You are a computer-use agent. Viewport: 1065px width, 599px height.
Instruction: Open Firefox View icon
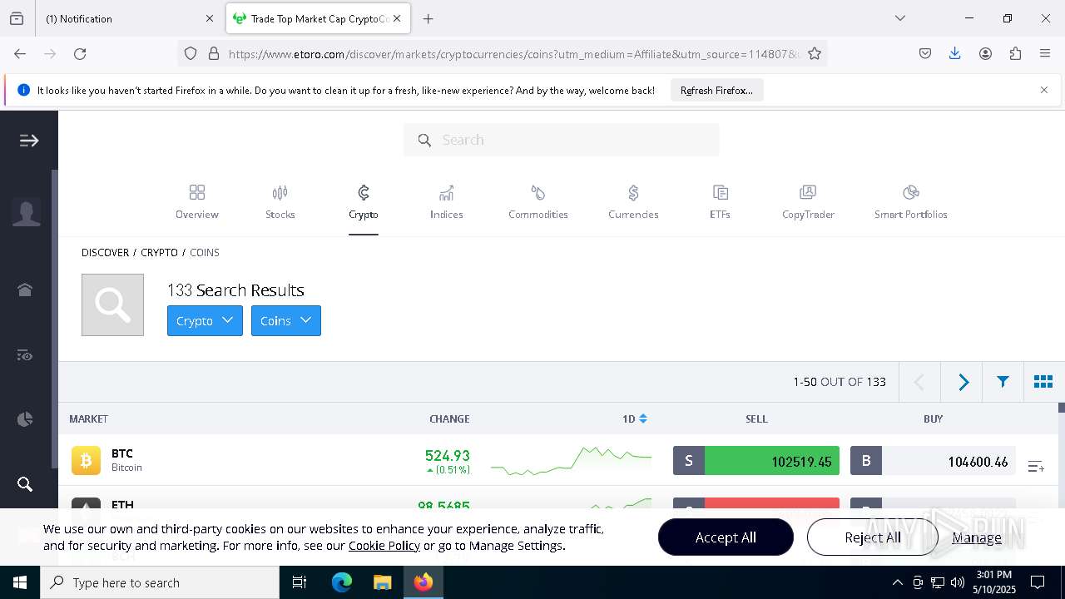click(x=17, y=18)
